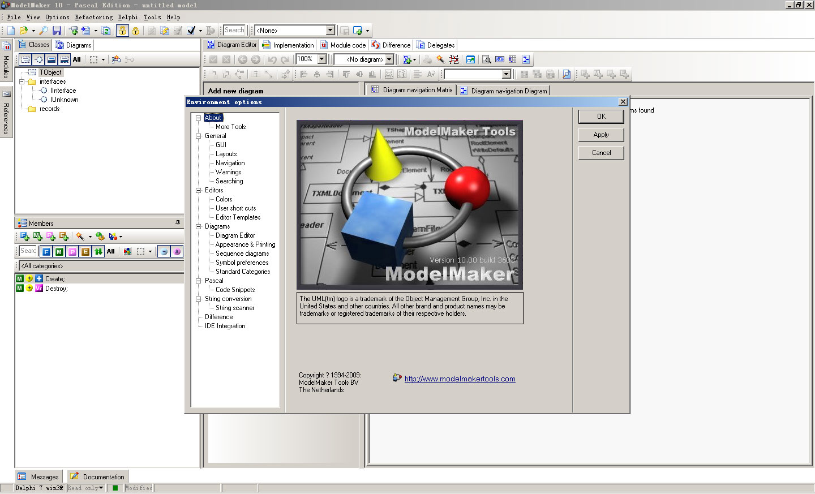Click the diagram zoom magnifier icon
Image resolution: width=815 pixels, height=494 pixels.
coord(486,59)
